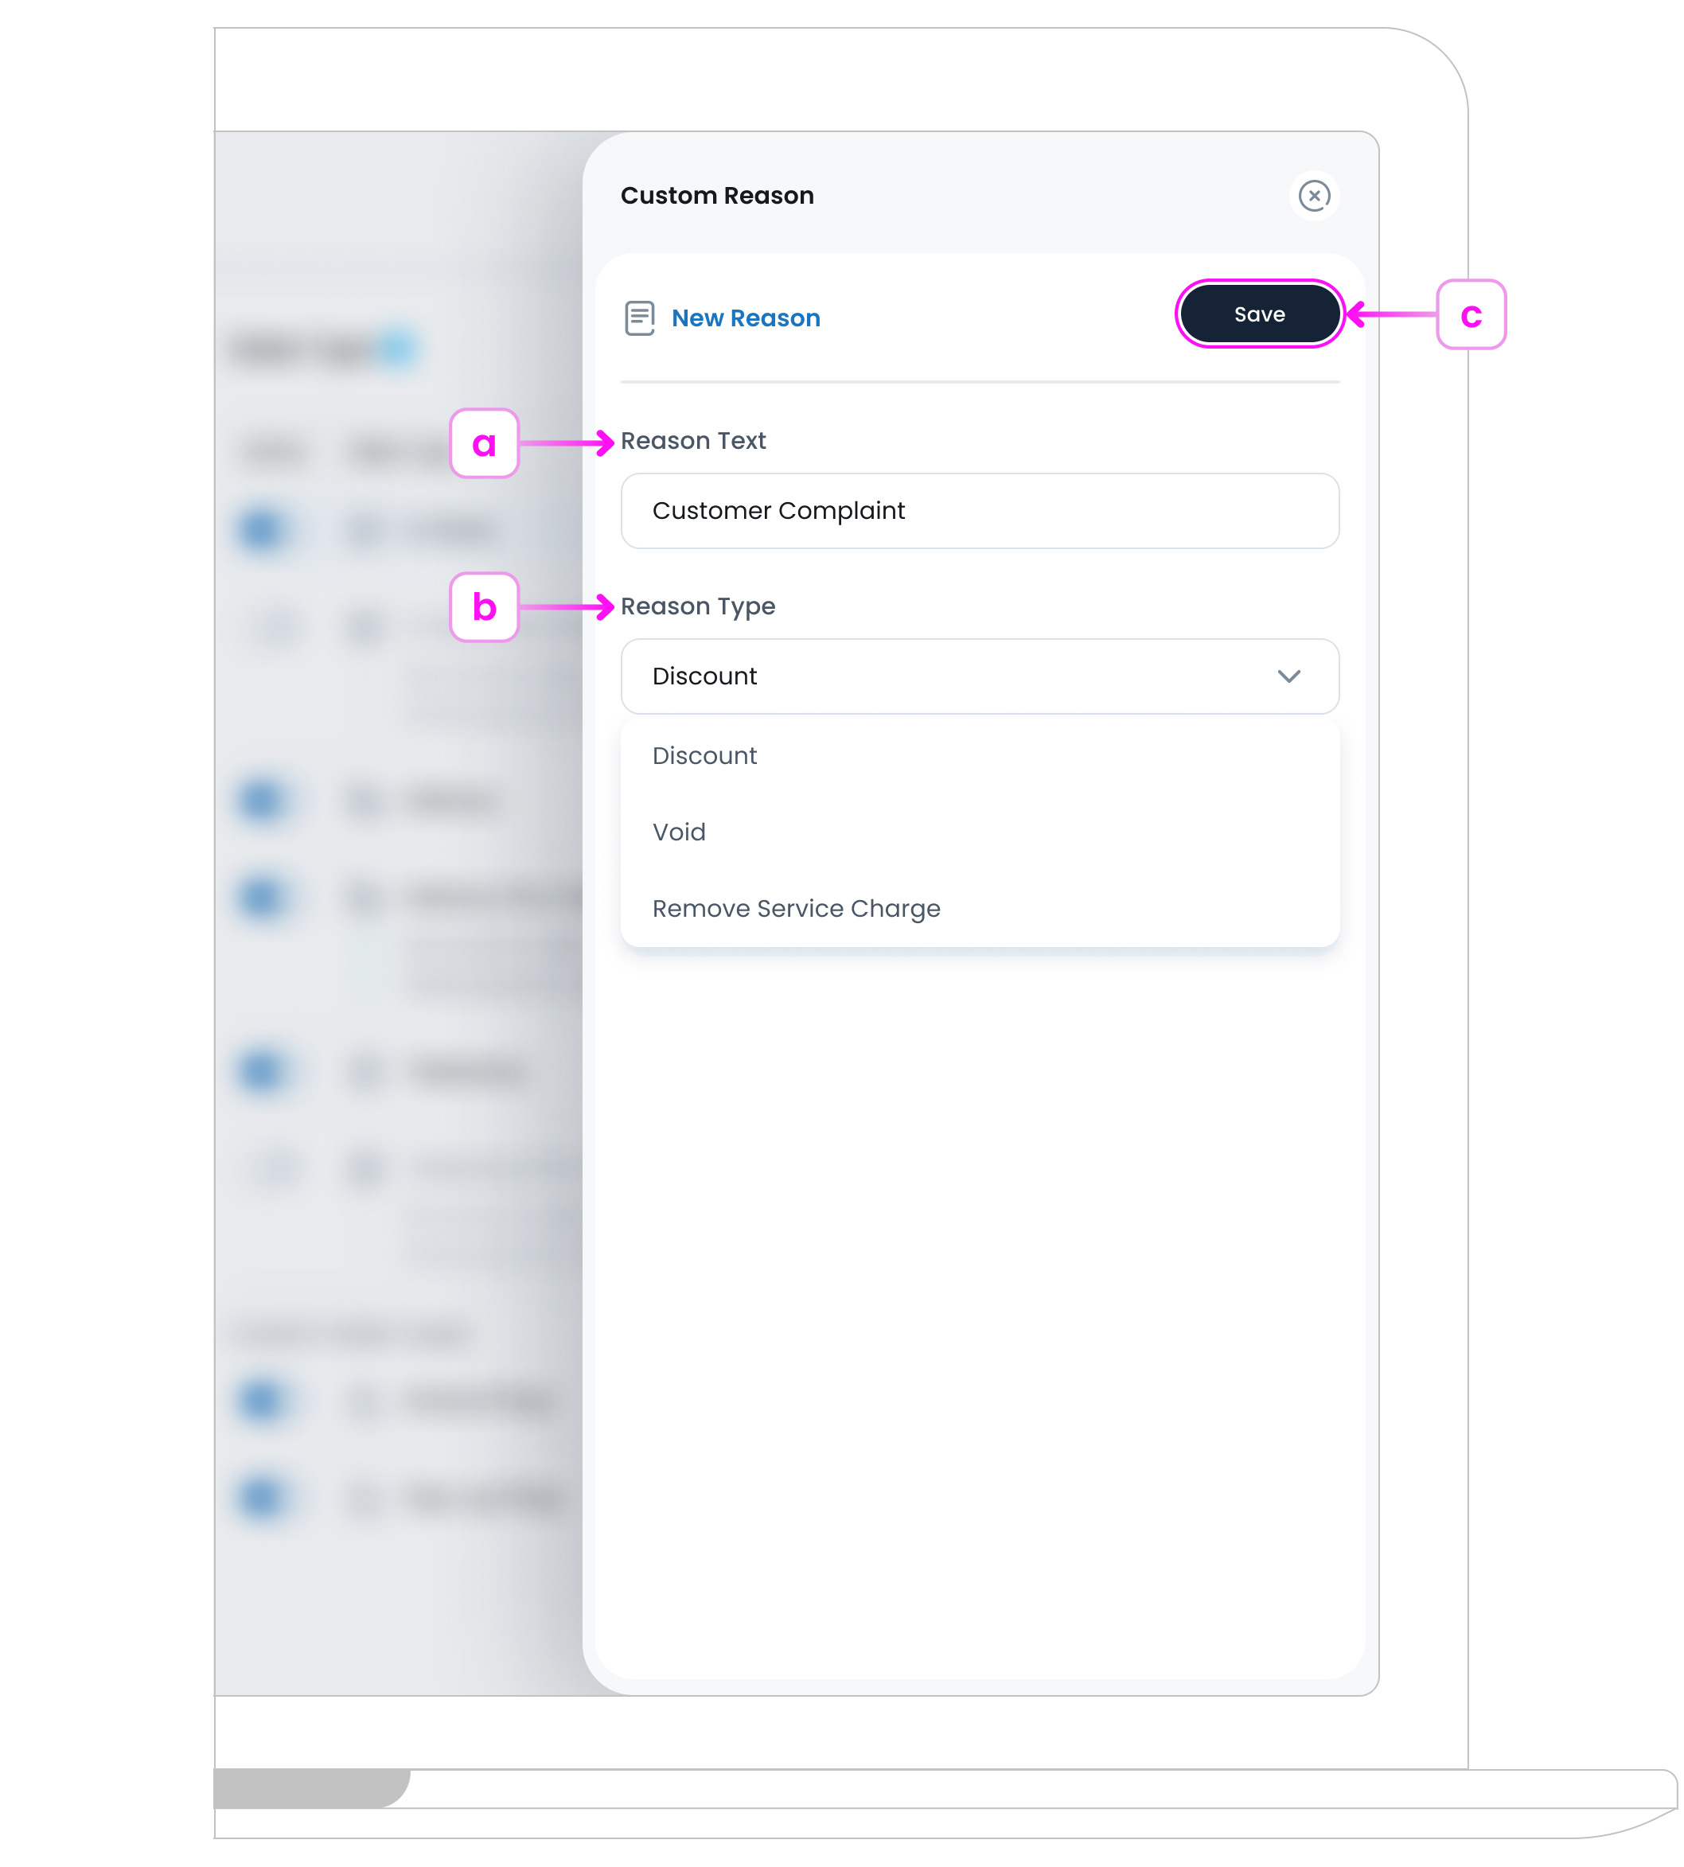The height and width of the screenshot is (1867, 1684).
Task: Choose Discount from the dropdown options
Action: [704, 755]
